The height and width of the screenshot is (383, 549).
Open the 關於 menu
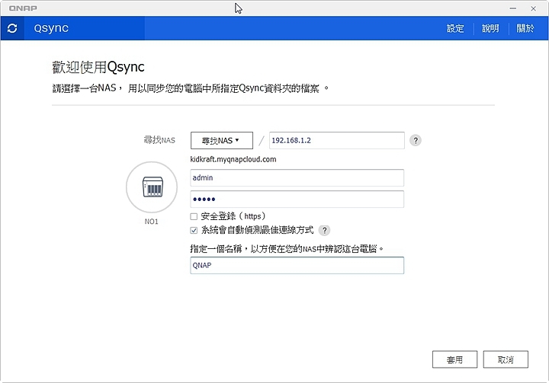coord(525,28)
